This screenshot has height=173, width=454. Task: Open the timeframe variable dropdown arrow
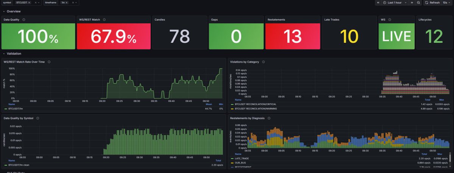76,3
